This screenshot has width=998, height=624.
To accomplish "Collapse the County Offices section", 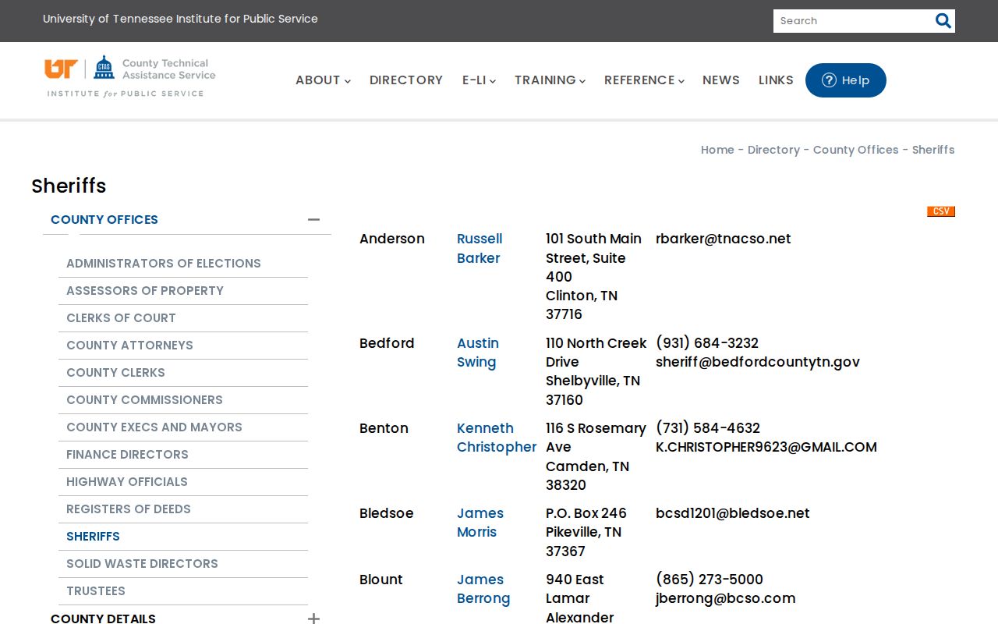I will tap(313, 220).
